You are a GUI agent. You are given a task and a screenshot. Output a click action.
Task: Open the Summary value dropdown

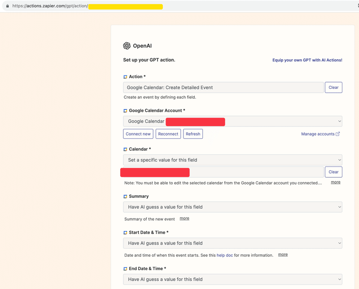click(232, 207)
